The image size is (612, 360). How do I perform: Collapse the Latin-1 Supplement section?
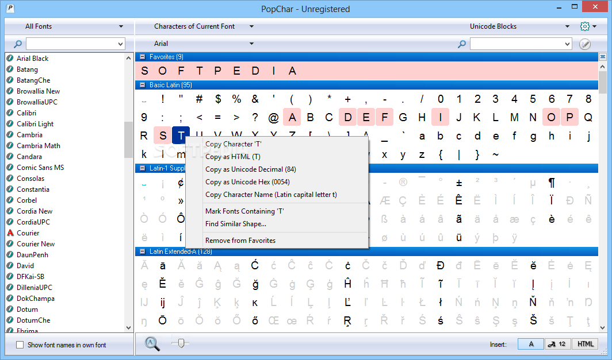point(143,168)
